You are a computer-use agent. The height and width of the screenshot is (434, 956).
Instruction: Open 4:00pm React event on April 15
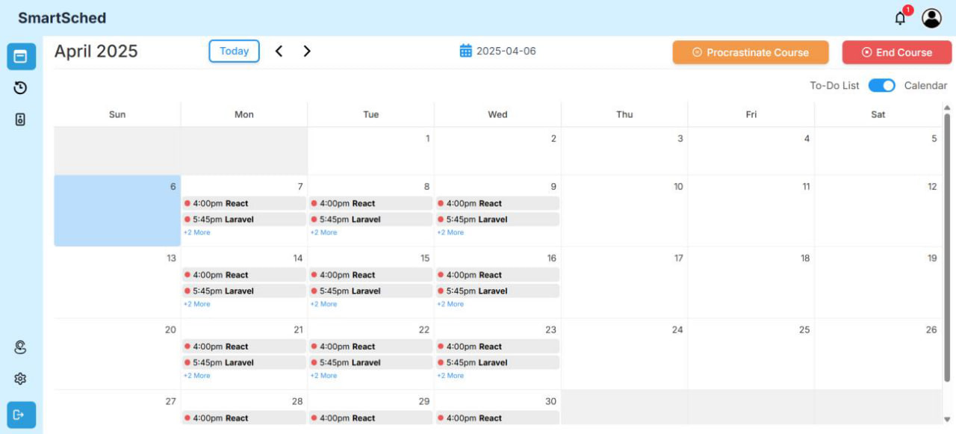coord(371,275)
